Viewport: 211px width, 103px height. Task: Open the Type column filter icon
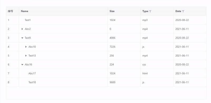[150, 11]
